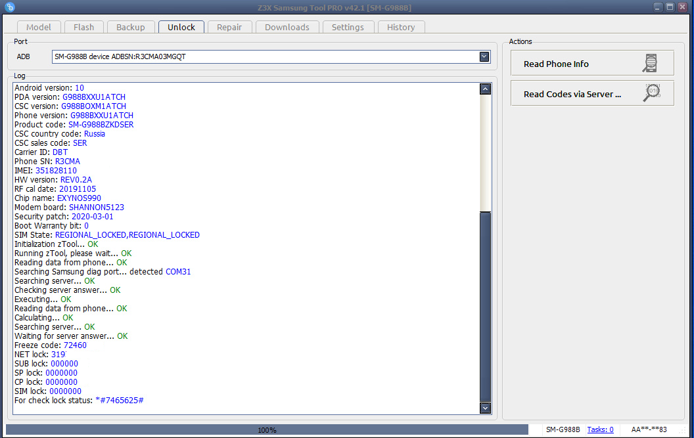Open the Settings tab
This screenshot has height=438, width=694.
pos(348,27)
